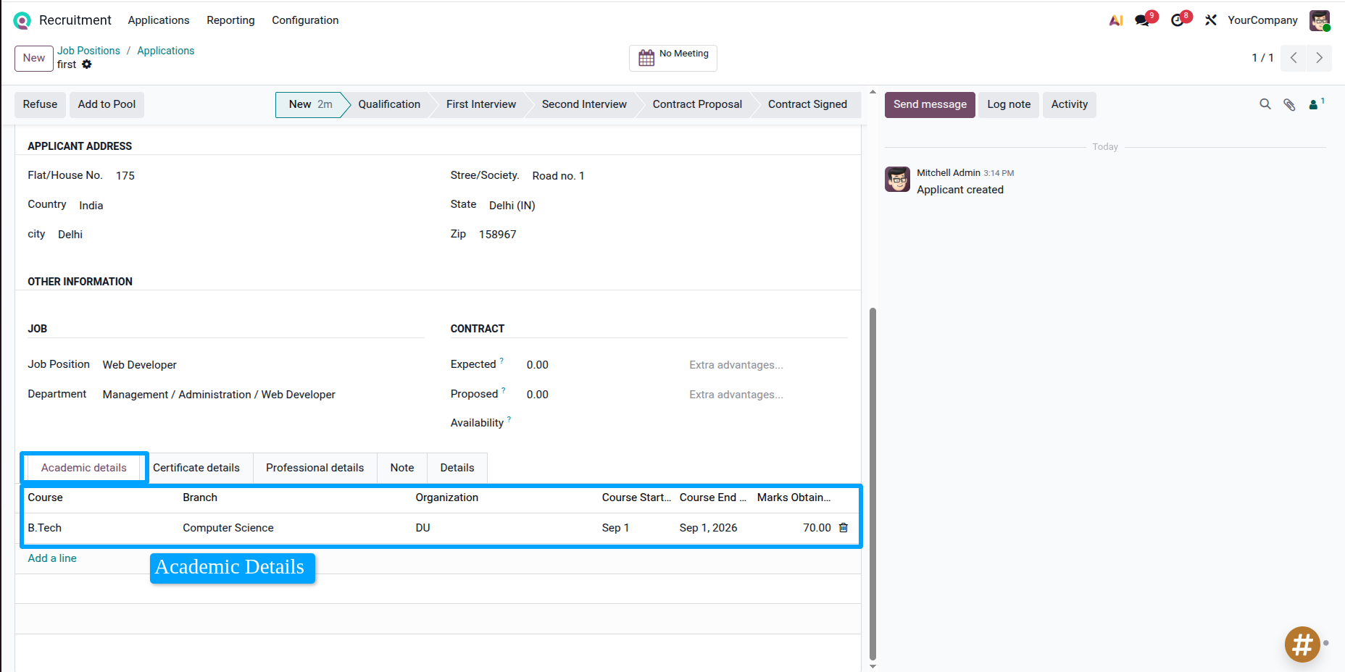Click the paperclip attachments icon
The image size is (1345, 672).
coord(1289,104)
